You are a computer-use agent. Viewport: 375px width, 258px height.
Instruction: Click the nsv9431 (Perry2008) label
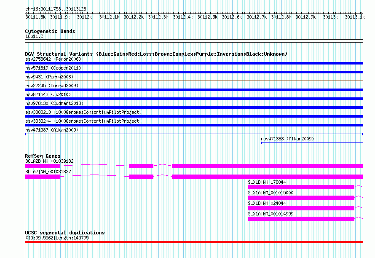49,77
